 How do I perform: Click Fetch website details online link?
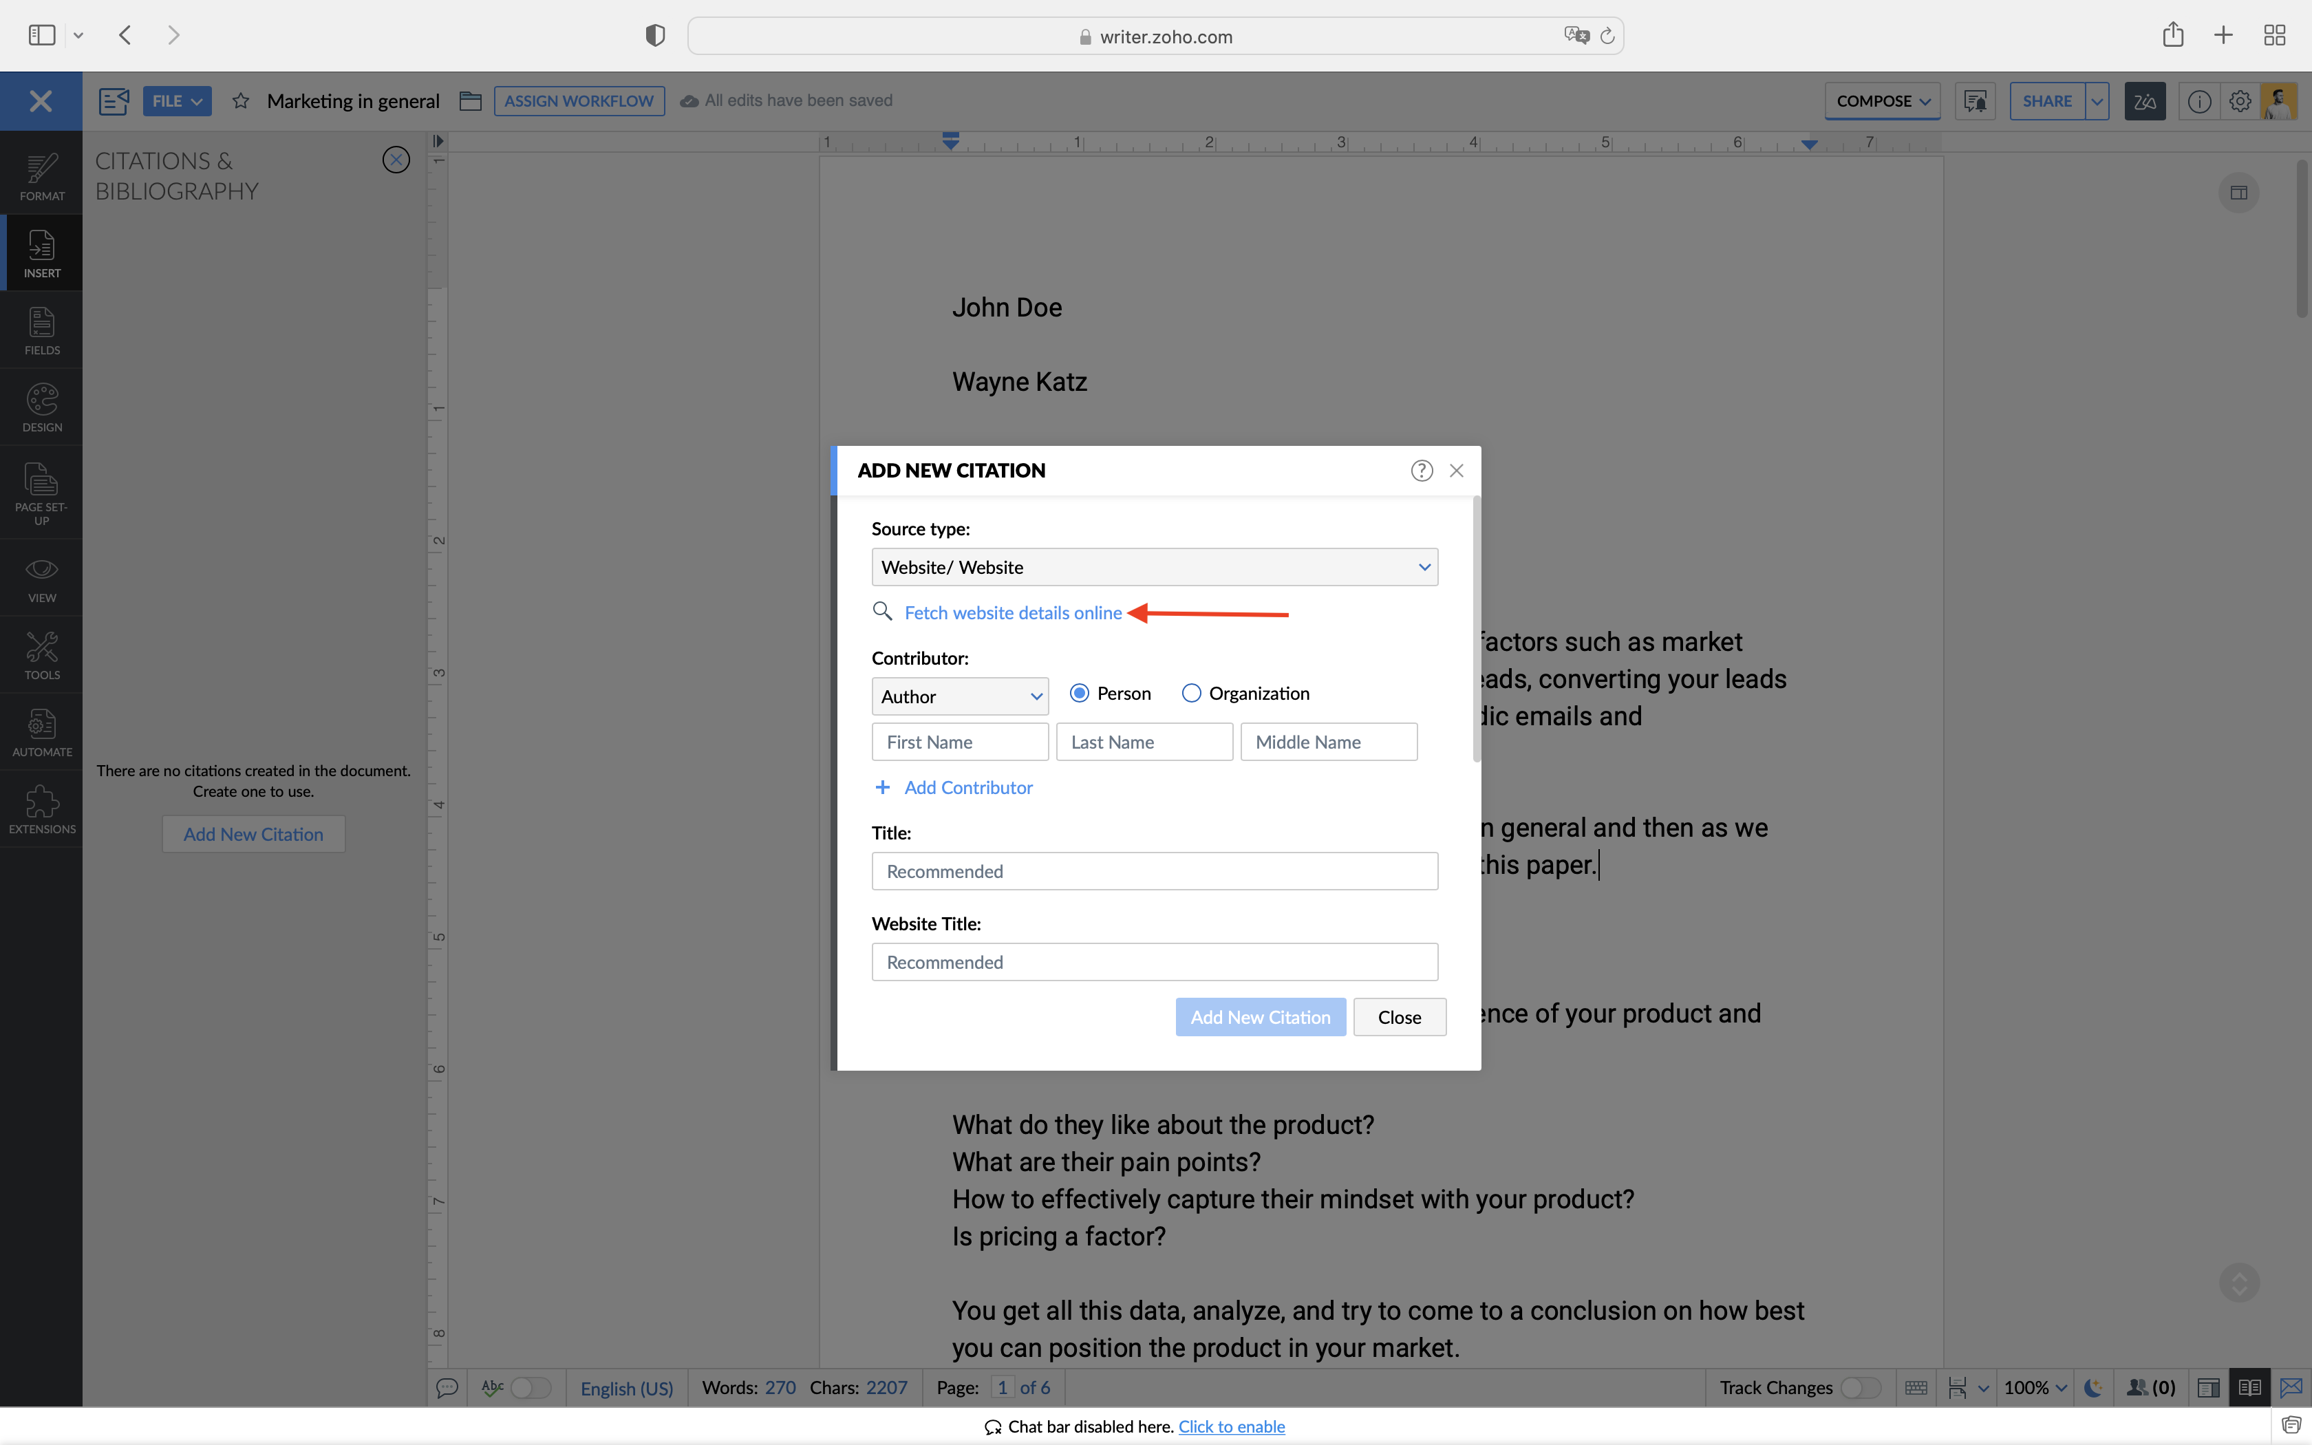1013,612
